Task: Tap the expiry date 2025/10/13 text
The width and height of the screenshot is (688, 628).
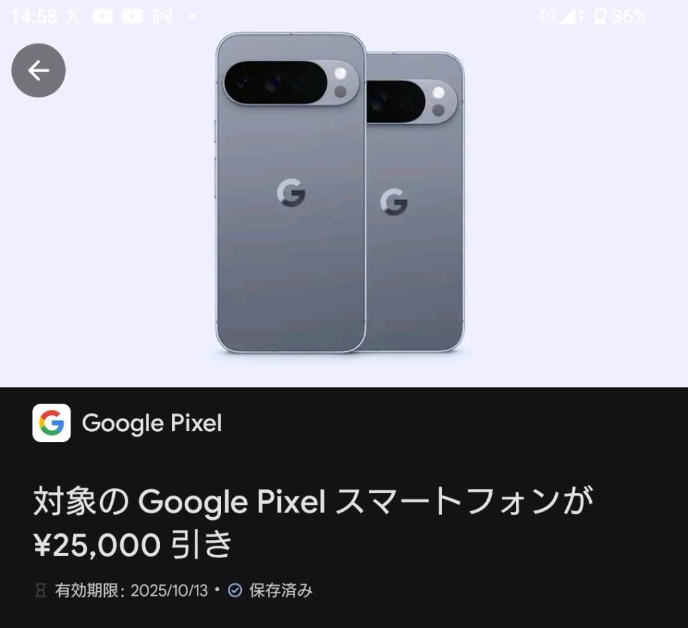Action: click(169, 590)
